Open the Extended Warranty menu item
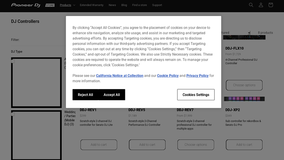 coord(92,5)
